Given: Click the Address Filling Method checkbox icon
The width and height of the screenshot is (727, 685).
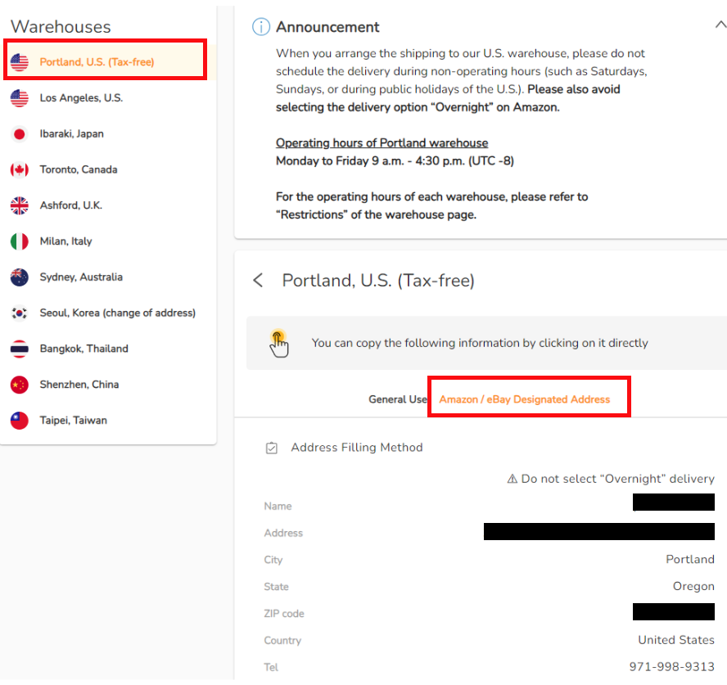Looking at the screenshot, I should pos(271,448).
